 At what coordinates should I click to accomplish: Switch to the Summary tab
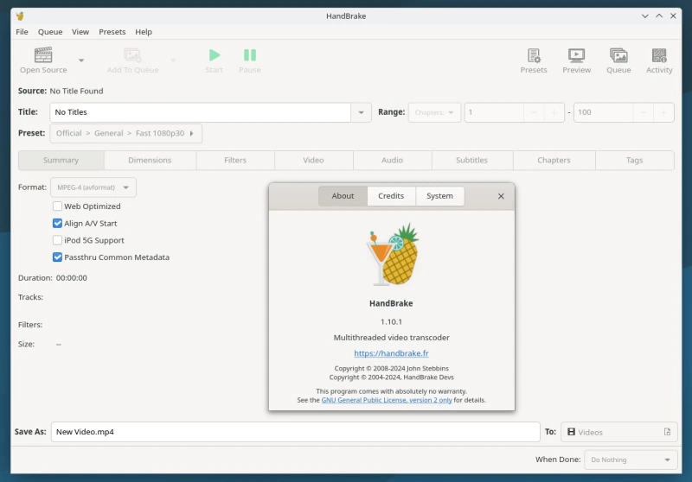pos(61,160)
